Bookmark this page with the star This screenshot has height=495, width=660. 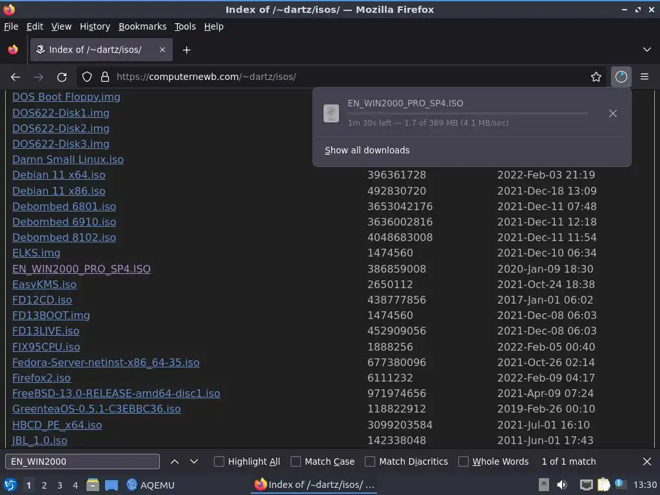596,77
